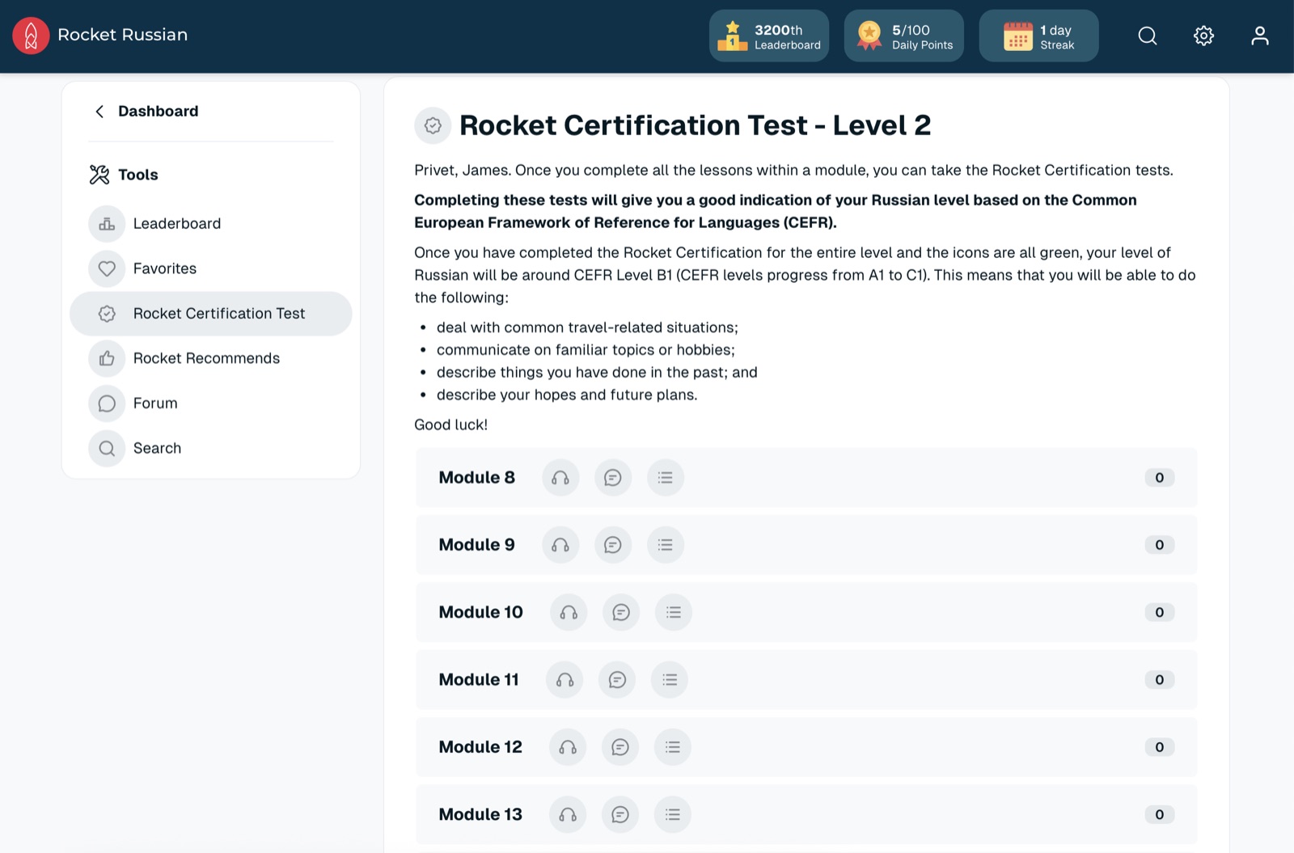Open the user profile icon
The width and height of the screenshot is (1294, 853).
click(1260, 36)
